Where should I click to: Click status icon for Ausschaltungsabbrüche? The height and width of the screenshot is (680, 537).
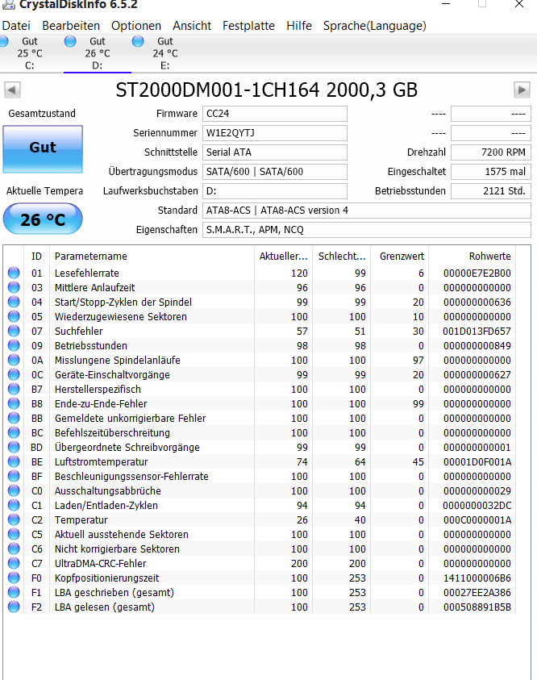coord(14,490)
